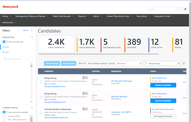Image resolution: width=191 pixels, height=122 pixels.
Task: Collapse the Filters panel with left arrow
Action: (x=32, y=30)
